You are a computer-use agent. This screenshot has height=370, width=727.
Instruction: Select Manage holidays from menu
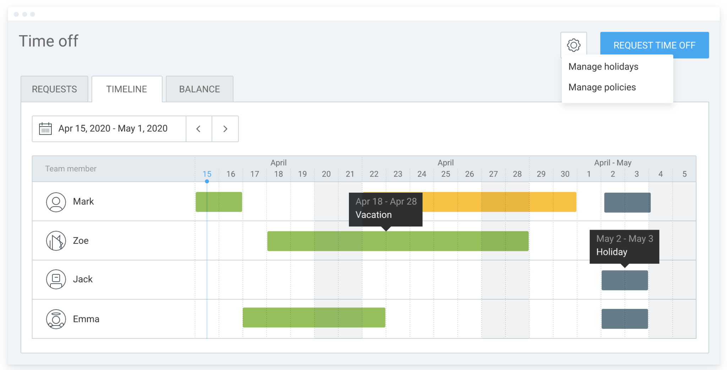(603, 67)
